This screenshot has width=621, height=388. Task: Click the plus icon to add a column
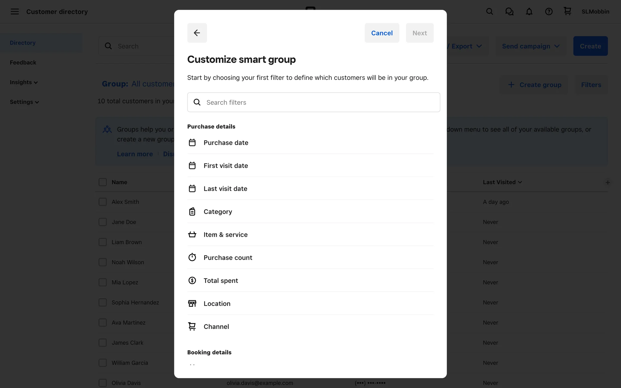coord(608,183)
